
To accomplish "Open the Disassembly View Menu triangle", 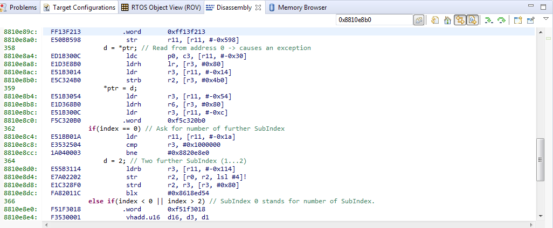I will tap(545, 18).
